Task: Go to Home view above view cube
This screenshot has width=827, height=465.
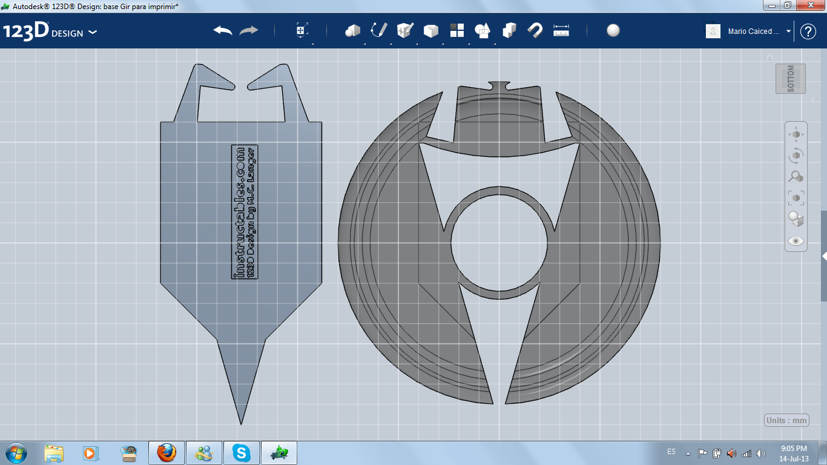Action: (x=769, y=57)
